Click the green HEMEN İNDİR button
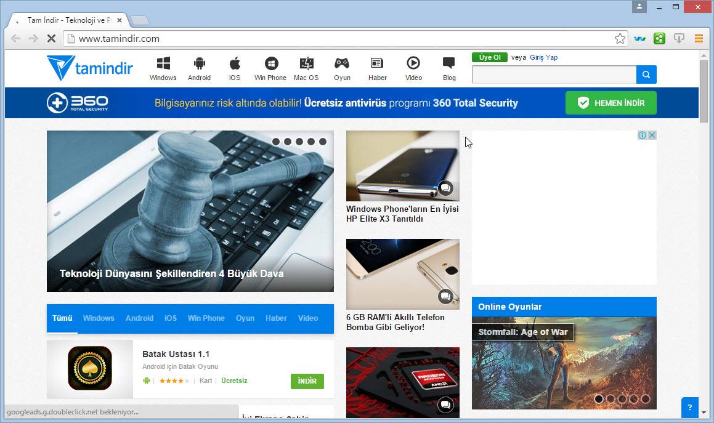 [x=611, y=103]
